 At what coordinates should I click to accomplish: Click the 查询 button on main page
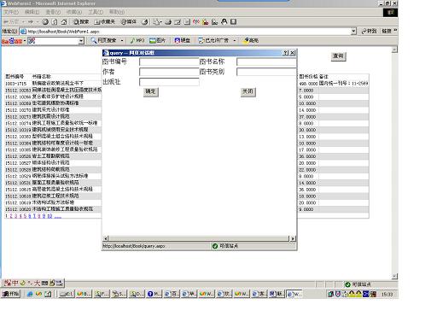(x=339, y=56)
